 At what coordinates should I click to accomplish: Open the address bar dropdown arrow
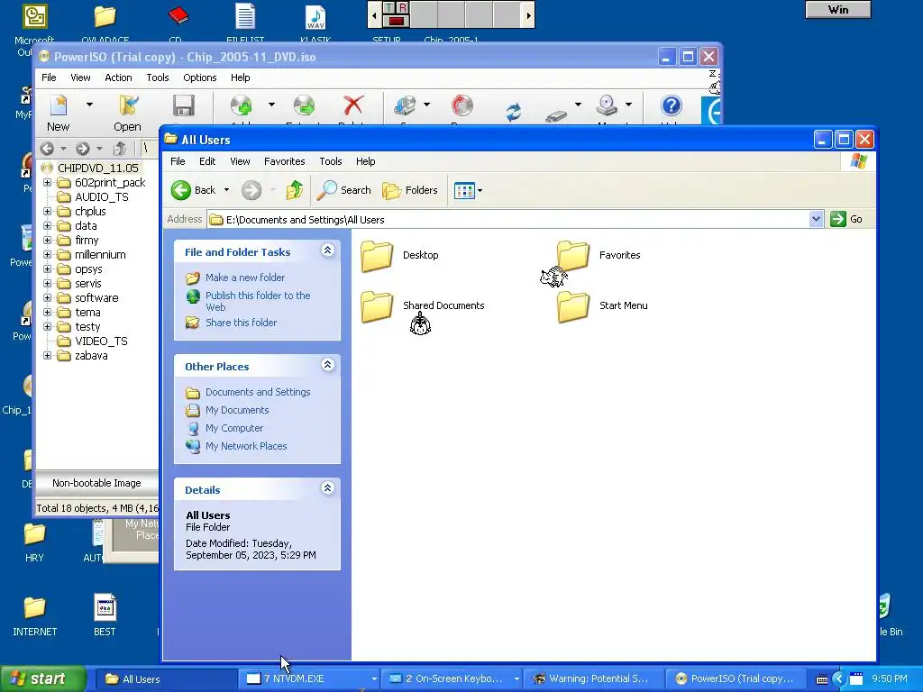(816, 219)
